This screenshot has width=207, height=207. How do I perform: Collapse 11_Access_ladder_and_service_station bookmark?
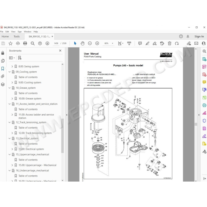9,104
